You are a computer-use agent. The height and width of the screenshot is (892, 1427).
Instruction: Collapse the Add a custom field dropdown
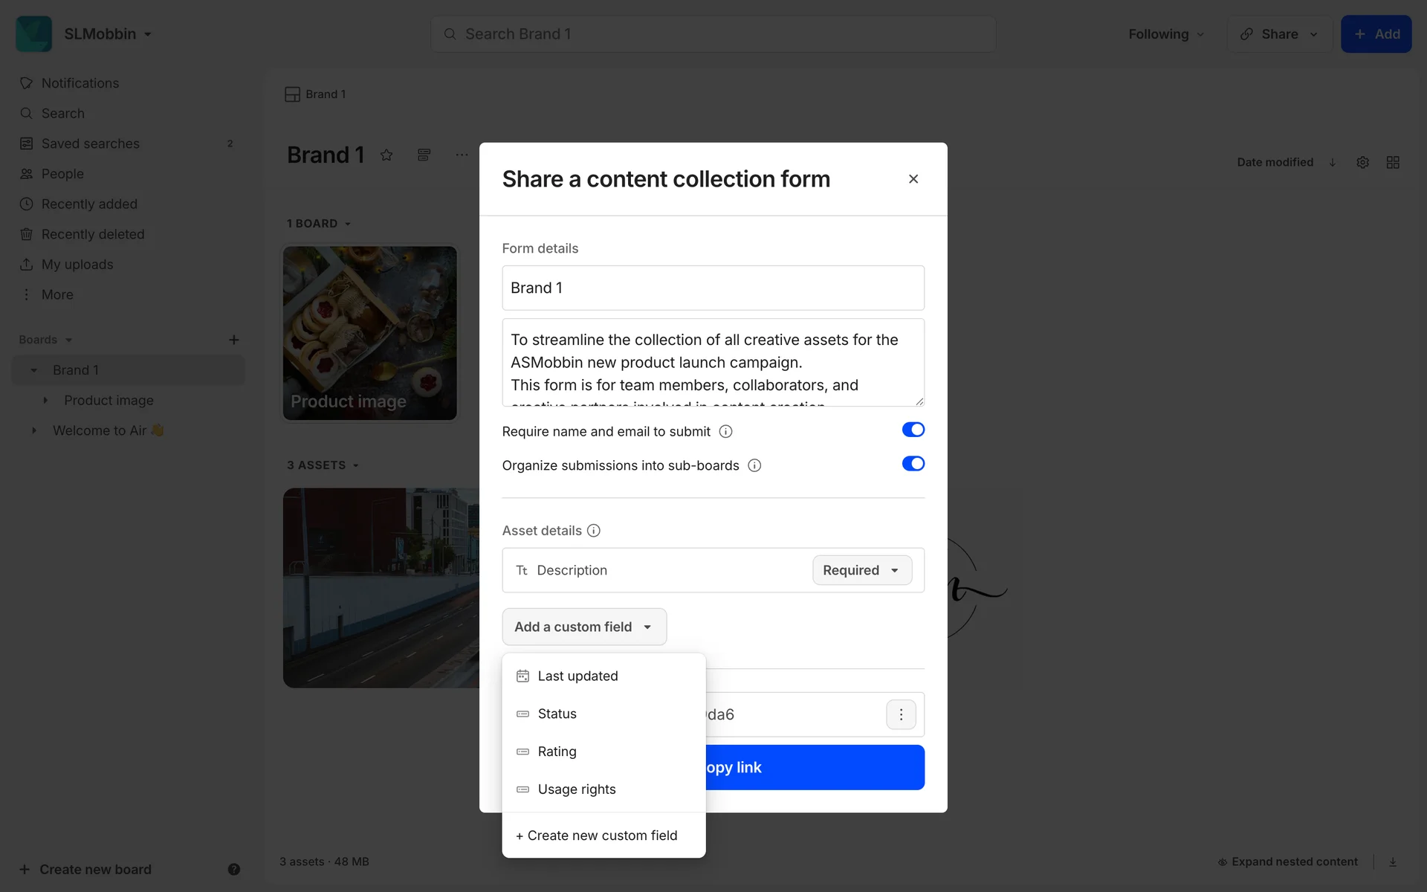pyautogui.click(x=584, y=627)
